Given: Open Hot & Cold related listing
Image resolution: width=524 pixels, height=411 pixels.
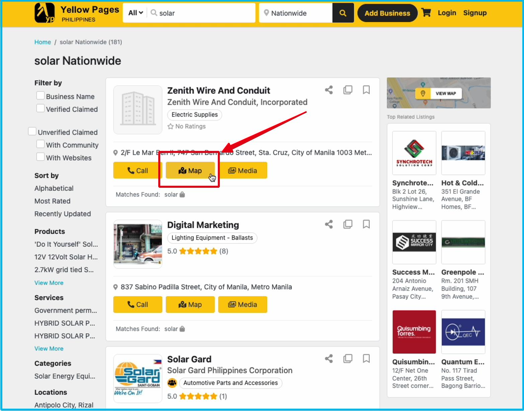Looking at the screenshot, I should pos(463,170).
